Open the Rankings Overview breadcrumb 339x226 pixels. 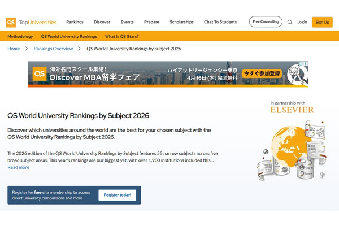[53, 49]
